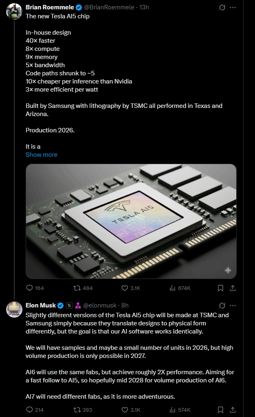255x417 pixels.
Task: Open more options on Elon's post
Action: [233, 305]
